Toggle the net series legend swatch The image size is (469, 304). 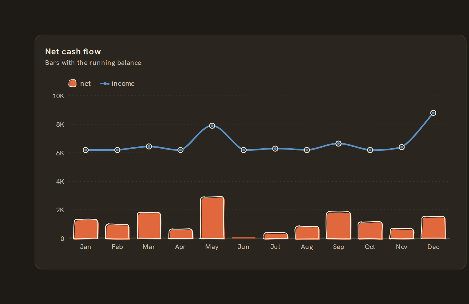(73, 83)
